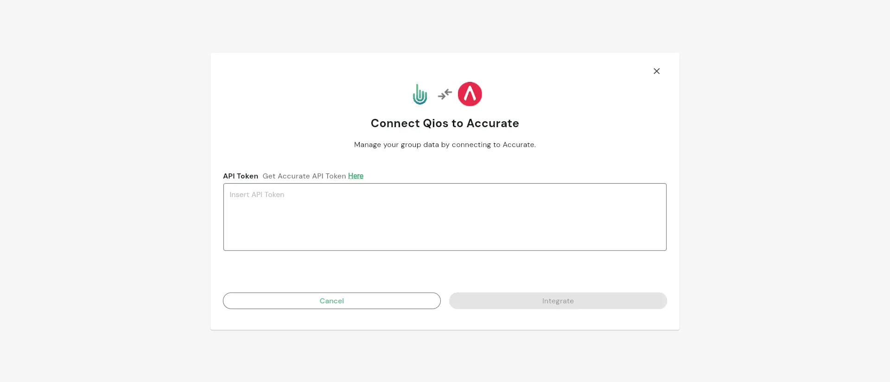Click the green Qios hand logo
The height and width of the screenshot is (382, 890).
coord(420,94)
